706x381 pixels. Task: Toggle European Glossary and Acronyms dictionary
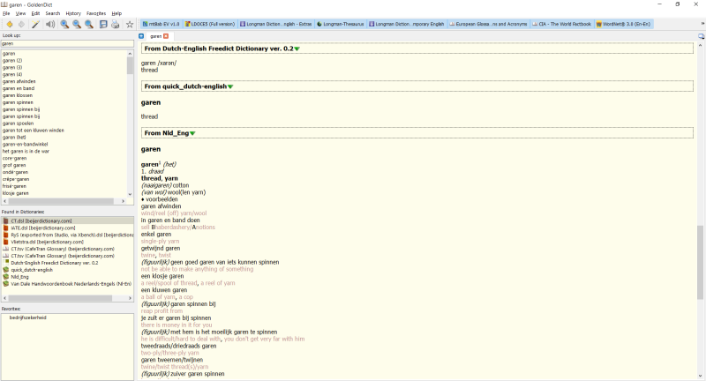[x=489, y=24]
